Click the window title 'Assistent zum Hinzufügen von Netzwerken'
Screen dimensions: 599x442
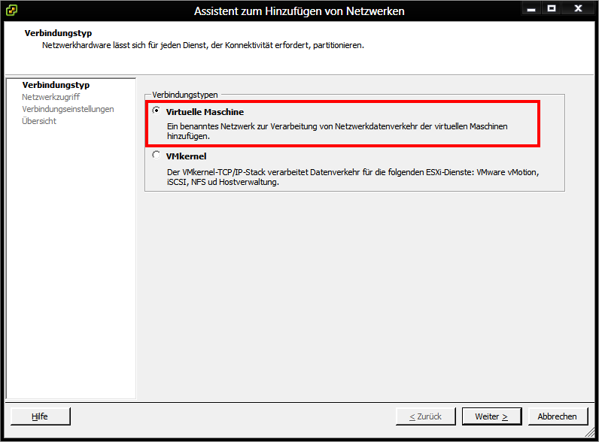pyautogui.click(x=299, y=11)
